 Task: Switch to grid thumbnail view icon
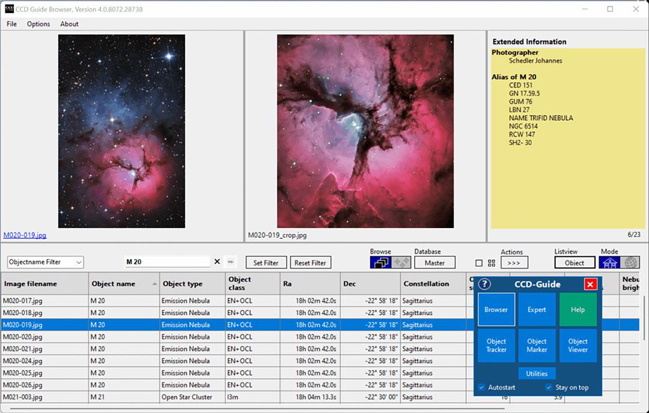[x=492, y=263]
